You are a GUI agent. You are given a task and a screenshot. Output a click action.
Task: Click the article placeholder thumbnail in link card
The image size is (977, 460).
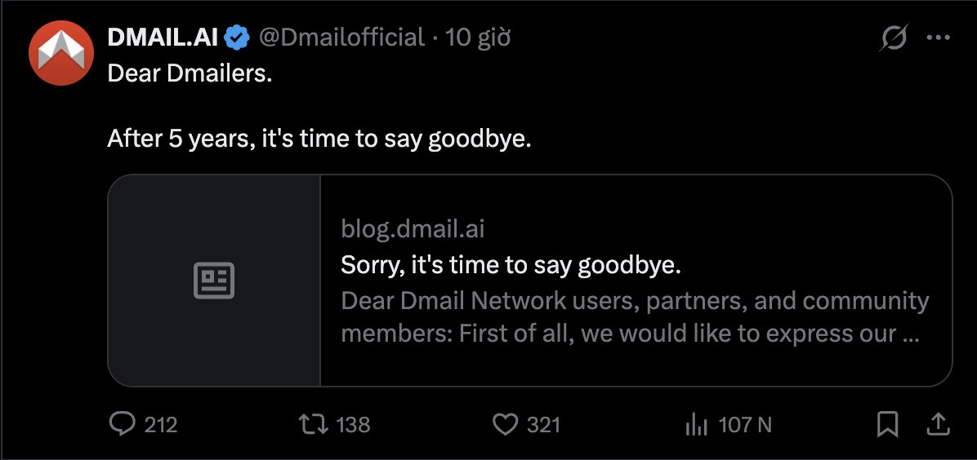pyautogui.click(x=214, y=280)
